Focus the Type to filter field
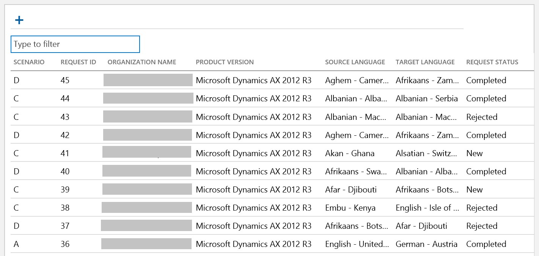Screen dimensions: 539x256 coord(75,44)
